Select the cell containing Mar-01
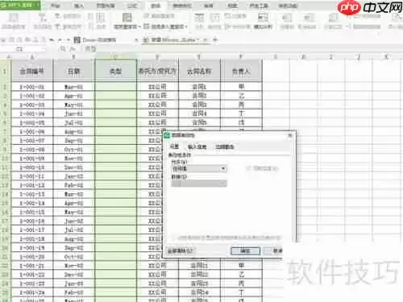 tap(74, 87)
